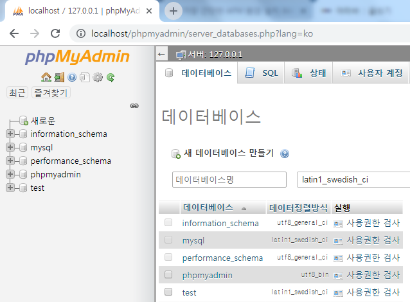Open performance_schema link in database table

(222, 258)
